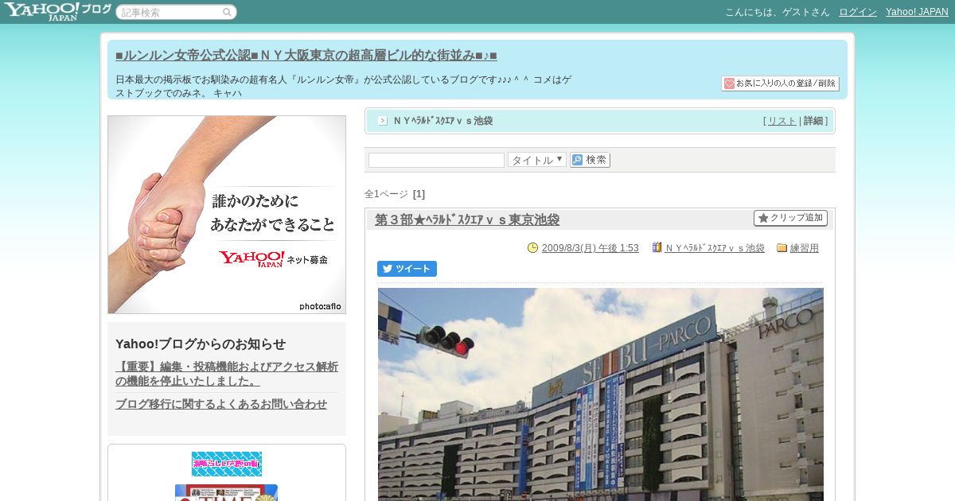
Task: Click the TIME magazine sidebar image
Action: coord(227,493)
